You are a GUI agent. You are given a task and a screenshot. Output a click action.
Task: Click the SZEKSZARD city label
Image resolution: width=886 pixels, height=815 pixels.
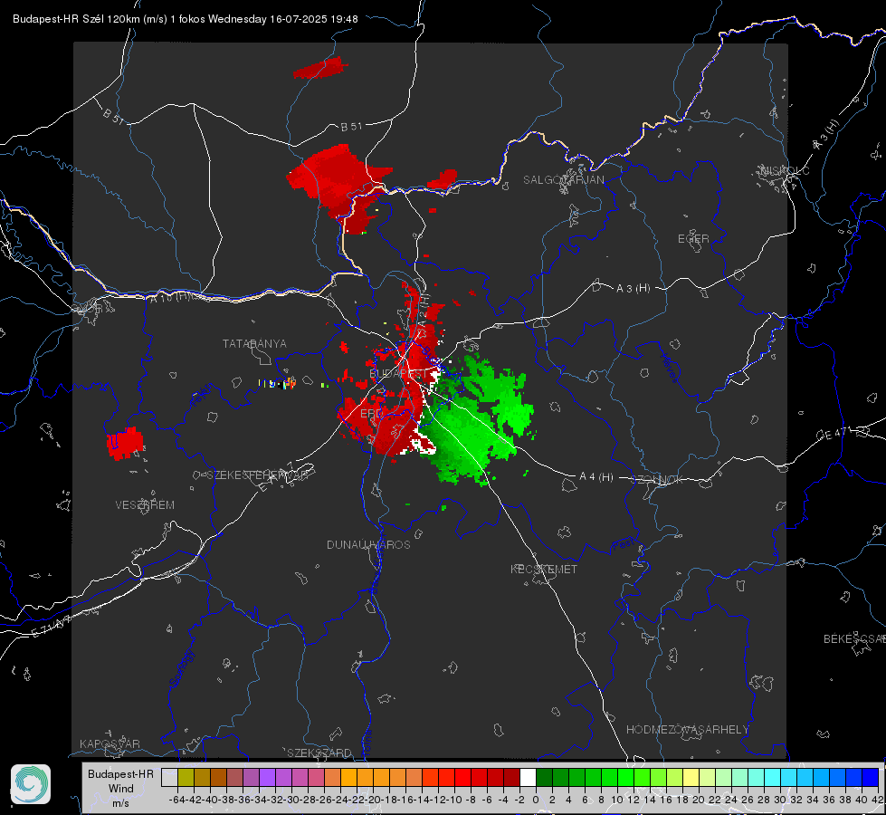pyautogui.click(x=319, y=753)
